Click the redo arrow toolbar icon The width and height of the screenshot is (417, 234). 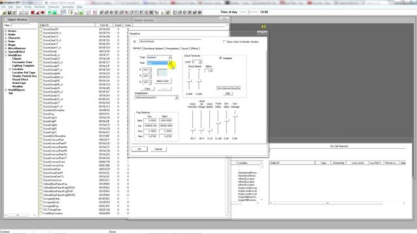(26, 12)
